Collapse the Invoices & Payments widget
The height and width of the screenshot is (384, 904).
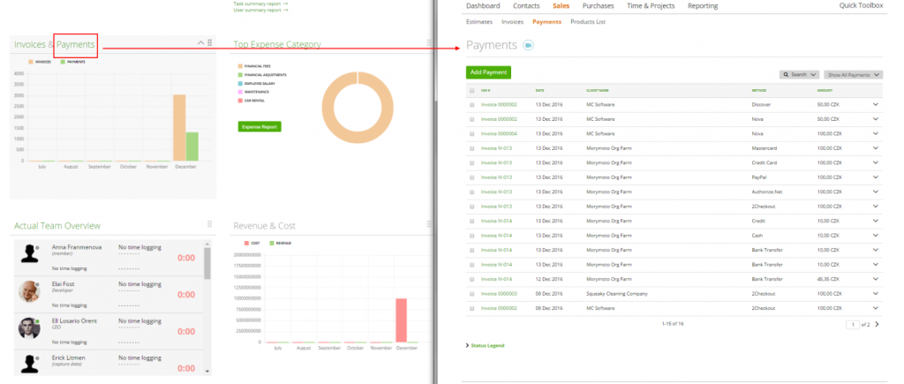click(x=200, y=42)
